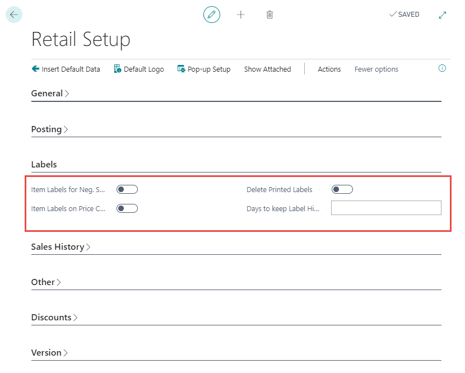465x373 pixels.
Task: Click the pencil edit icon
Action: coord(212,15)
